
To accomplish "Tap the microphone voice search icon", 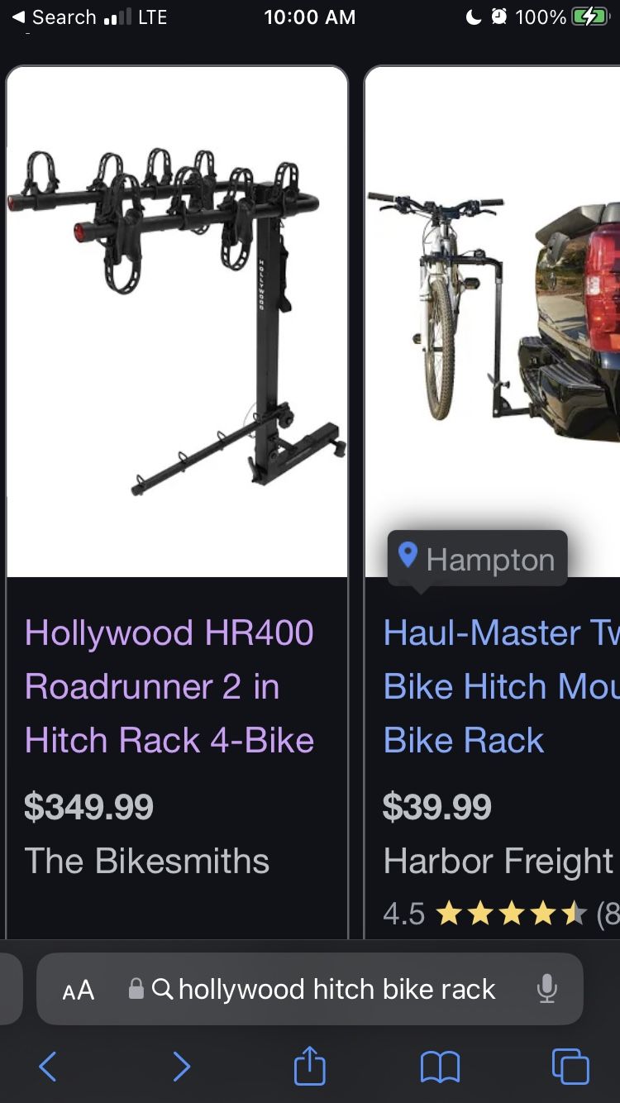I will pos(546,989).
